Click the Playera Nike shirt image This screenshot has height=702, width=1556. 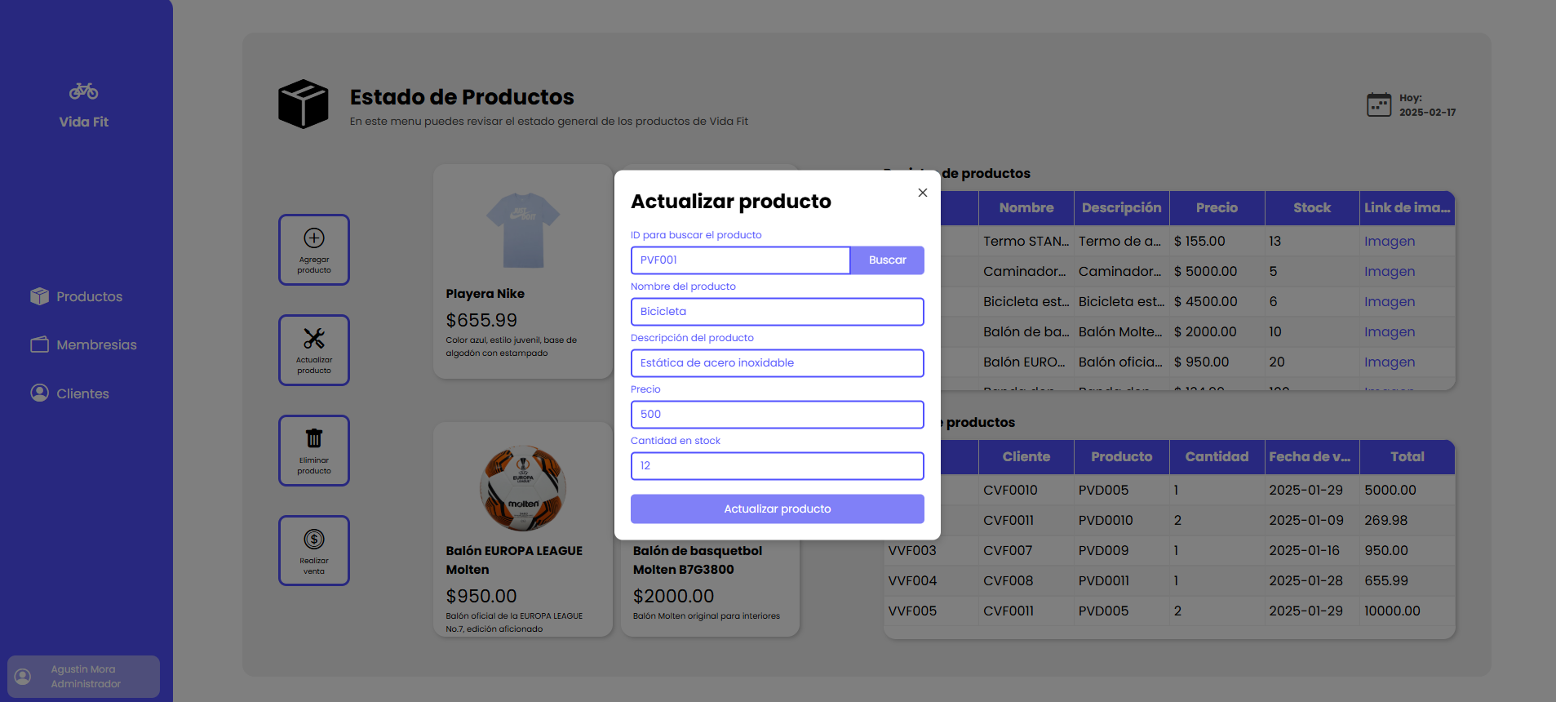[523, 230]
